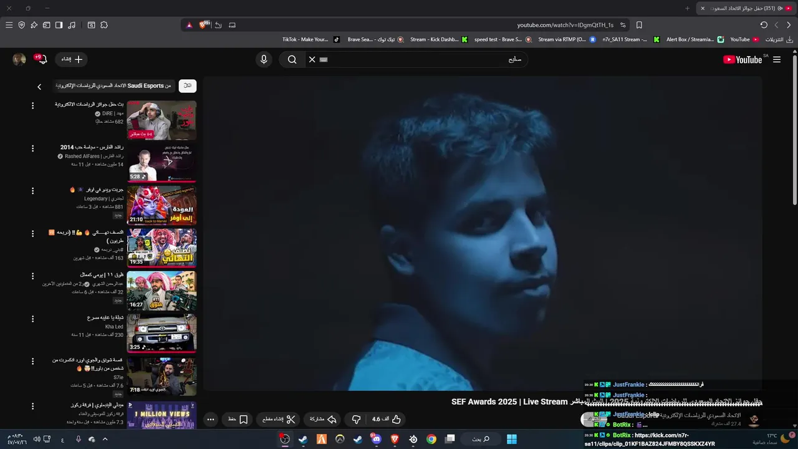Open the TikTok - Make Your bookmark
Image resolution: width=798 pixels, height=449 pixels.
tap(311, 39)
